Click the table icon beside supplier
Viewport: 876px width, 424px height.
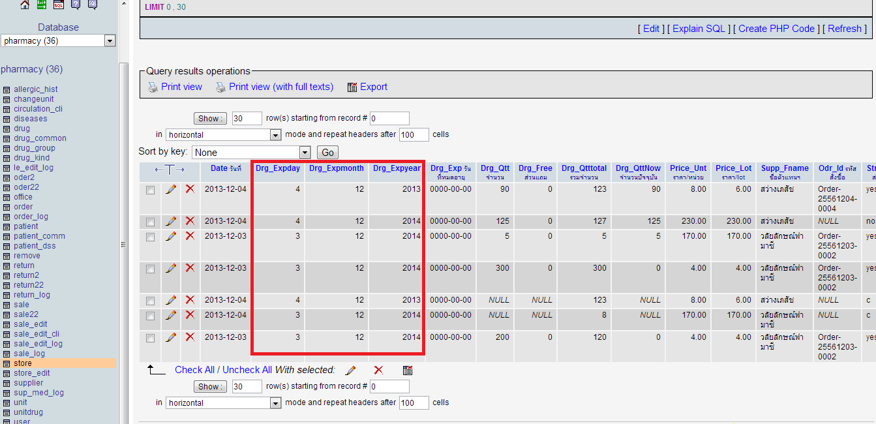[7, 383]
